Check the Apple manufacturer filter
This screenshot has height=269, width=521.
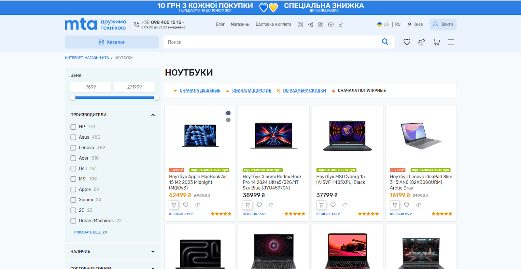pyautogui.click(x=73, y=190)
